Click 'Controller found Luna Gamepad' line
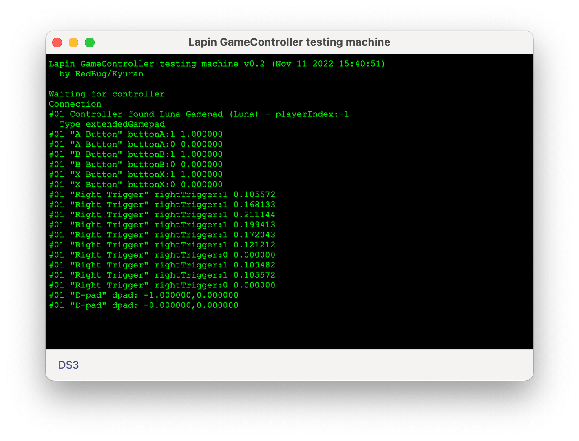Image resolution: width=579 pixels, height=441 pixels. (199, 114)
